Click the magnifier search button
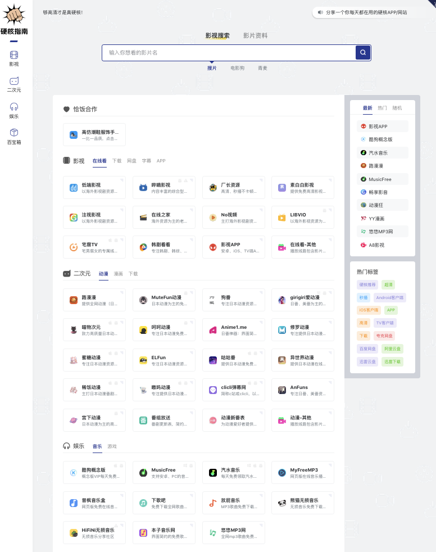436x552 pixels. pyautogui.click(x=363, y=52)
